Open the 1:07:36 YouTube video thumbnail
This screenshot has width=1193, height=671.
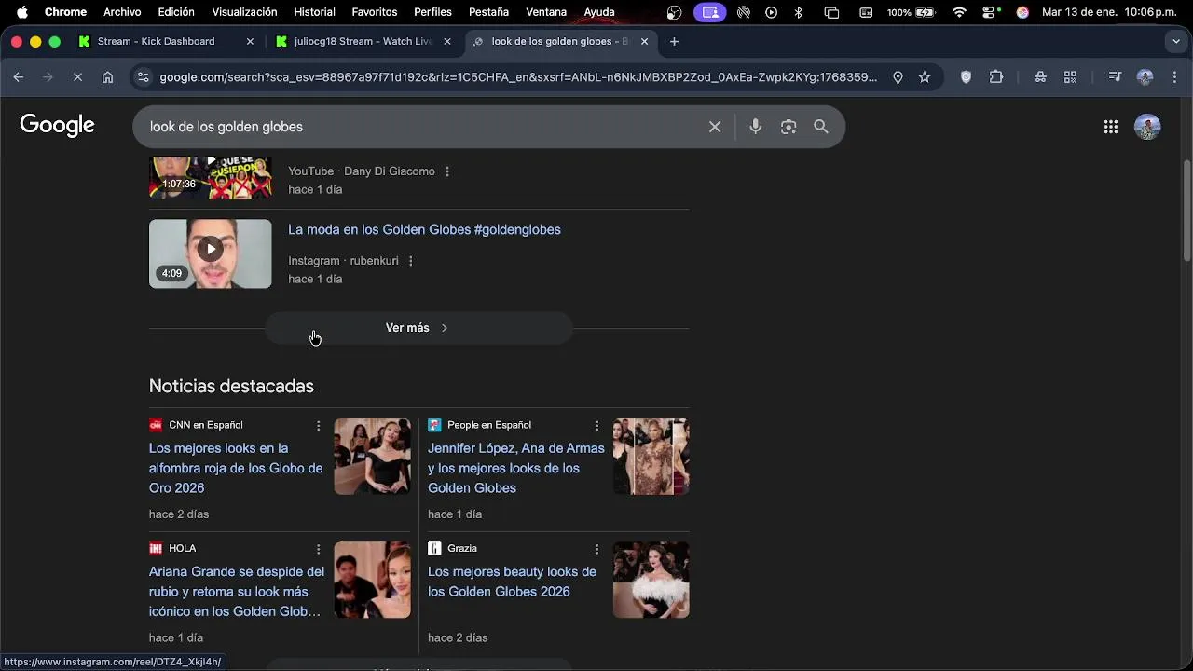211,179
